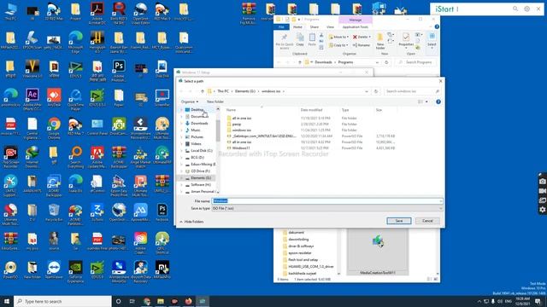This screenshot has height=307, width=547.
Task: Expand the Elements (G:) drive node
Action: [x=182, y=178]
